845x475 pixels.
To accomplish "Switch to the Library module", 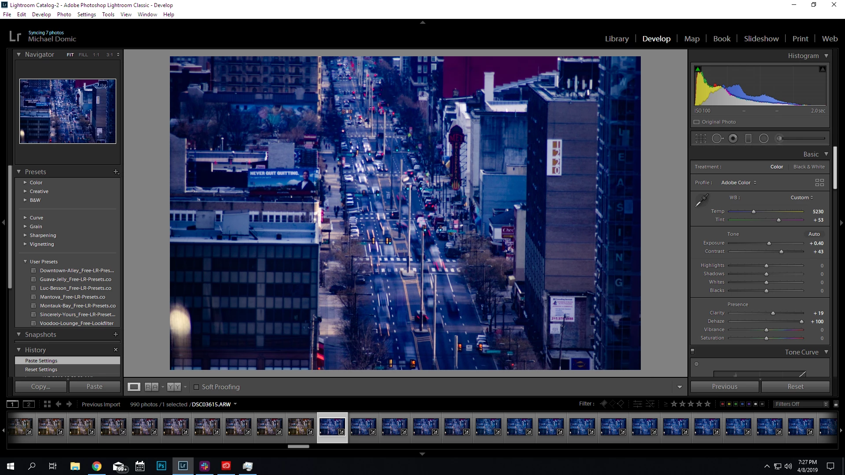I will (617, 39).
